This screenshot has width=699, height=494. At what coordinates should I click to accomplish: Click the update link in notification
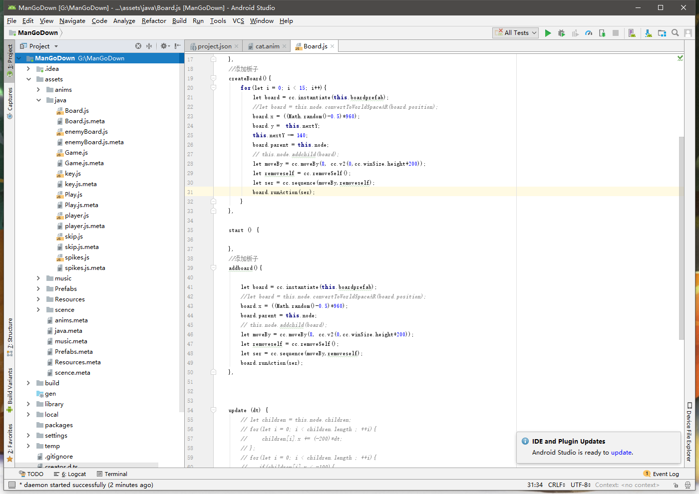pyautogui.click(x=621, y=453)
